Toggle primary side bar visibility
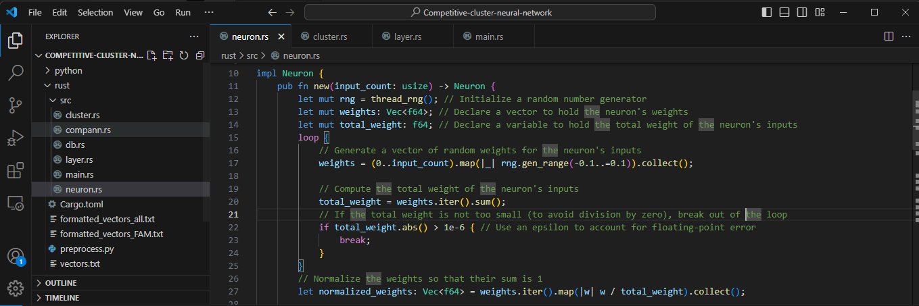 766,12
